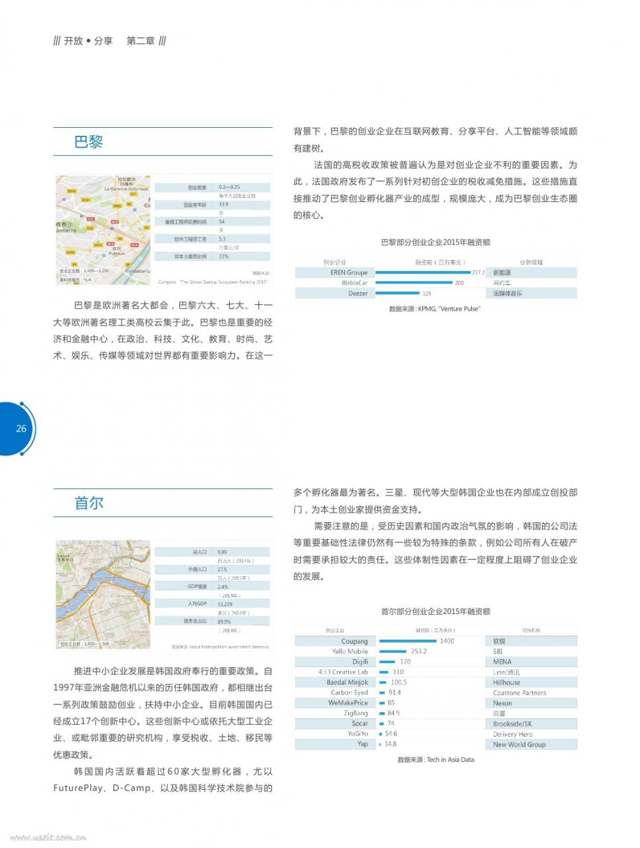Image resolution: width=640 pixels, height=848 pixels.
Task: Click the investor 'New World Group'
Action: pos(520,744)
